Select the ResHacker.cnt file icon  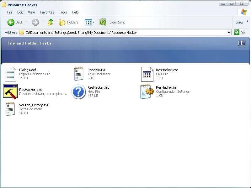(x=147, y=74)
